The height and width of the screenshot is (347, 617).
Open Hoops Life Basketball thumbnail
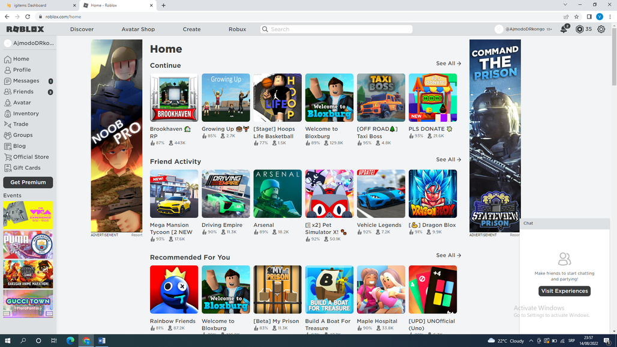tap(277, 98)
